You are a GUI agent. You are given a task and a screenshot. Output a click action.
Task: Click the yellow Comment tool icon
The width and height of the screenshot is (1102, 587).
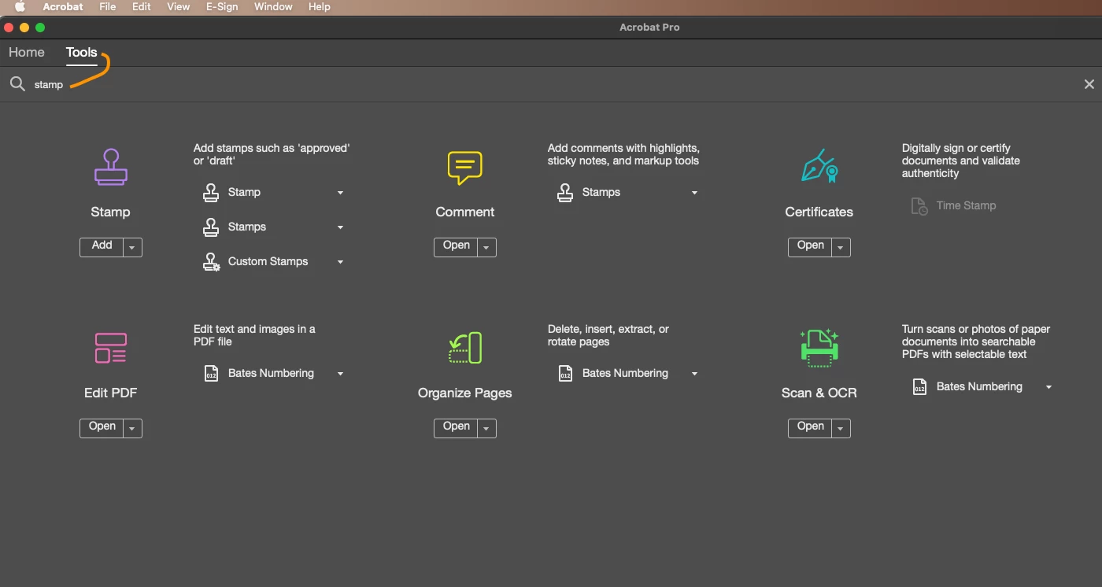click(x=464, y=168)
